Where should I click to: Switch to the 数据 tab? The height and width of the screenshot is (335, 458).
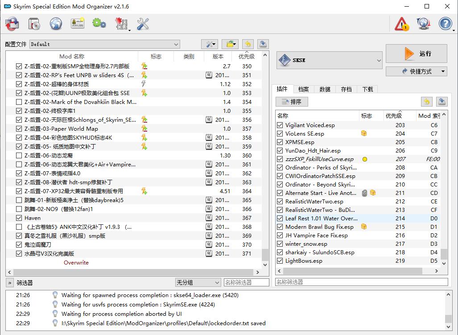click(x=325, y=89)
